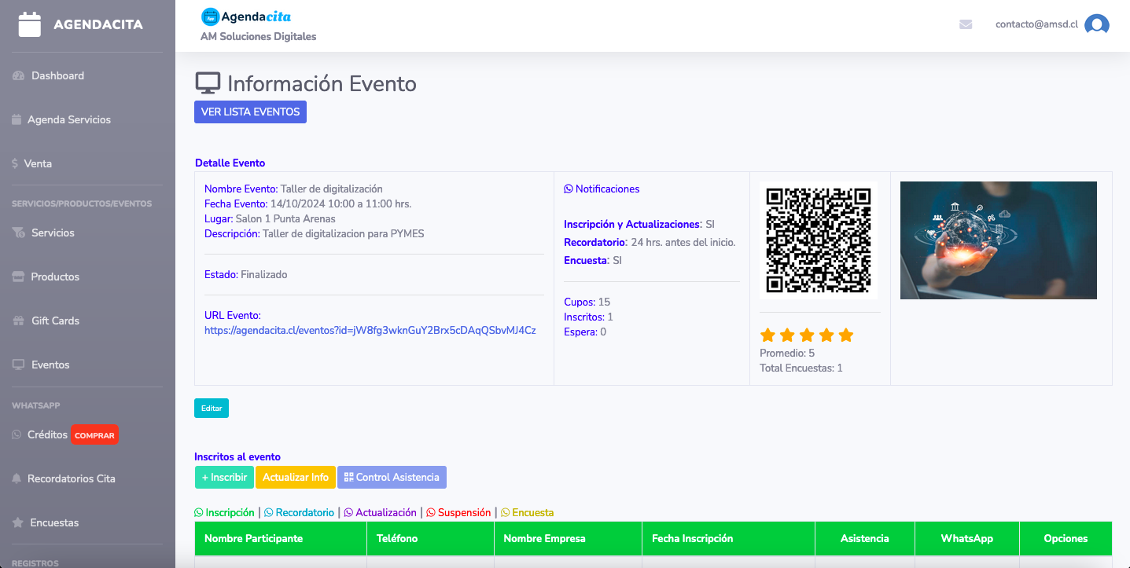Click the yellow Actualizar Info button
1130x568 pixels.
pos(296,478)
